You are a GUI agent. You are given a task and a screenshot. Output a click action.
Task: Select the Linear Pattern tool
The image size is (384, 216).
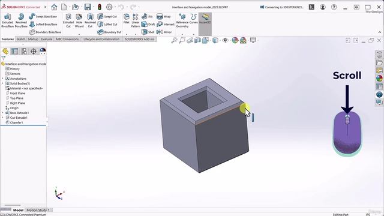(136, 20)
